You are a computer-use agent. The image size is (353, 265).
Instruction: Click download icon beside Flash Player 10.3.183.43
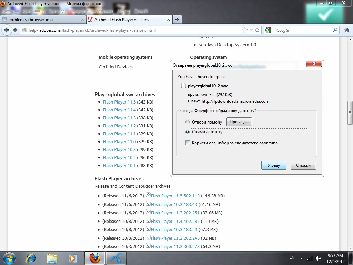point(148,203)
